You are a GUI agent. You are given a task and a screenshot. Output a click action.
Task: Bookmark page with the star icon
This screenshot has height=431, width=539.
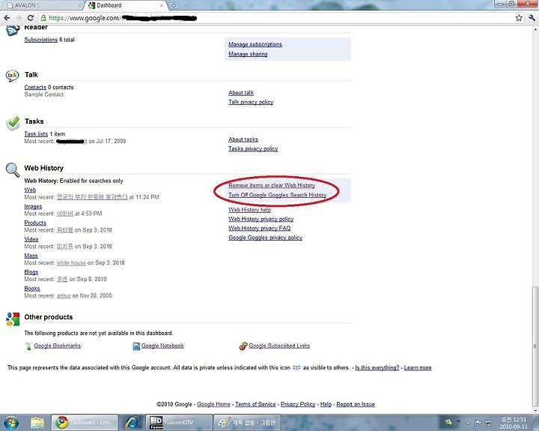pyautogui.click(x=519, y=18)
